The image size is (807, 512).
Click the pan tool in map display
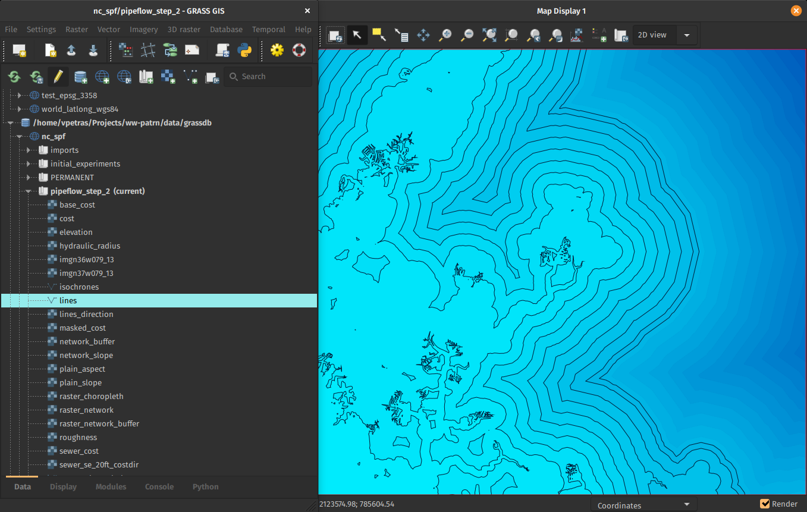pos(423,35)
